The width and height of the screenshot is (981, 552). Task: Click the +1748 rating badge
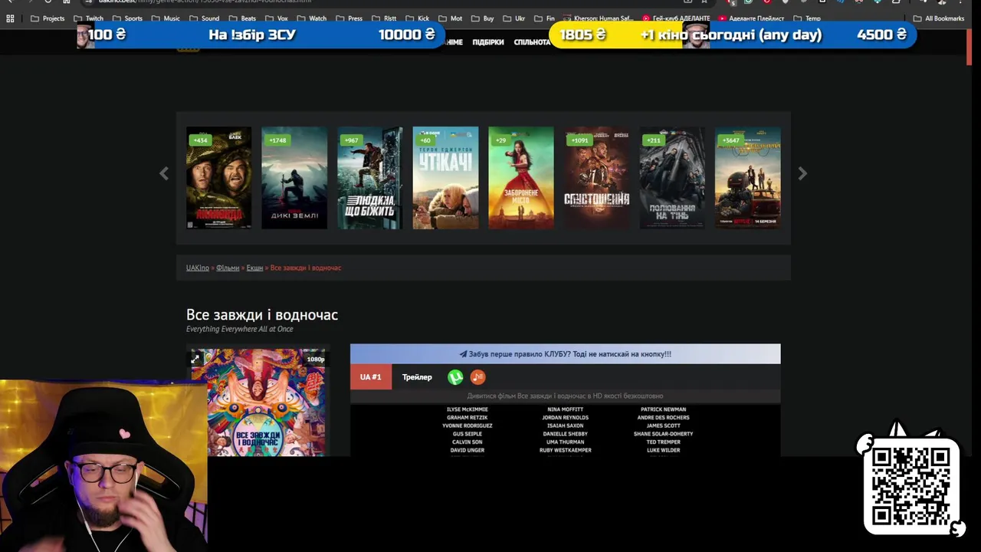click(277, 140)
